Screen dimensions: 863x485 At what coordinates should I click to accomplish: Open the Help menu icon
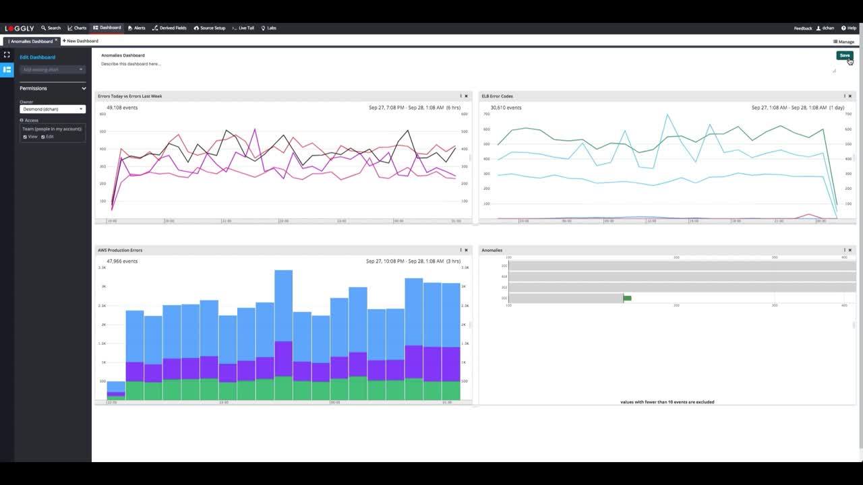pyautogui.click(x=849, y=28)
